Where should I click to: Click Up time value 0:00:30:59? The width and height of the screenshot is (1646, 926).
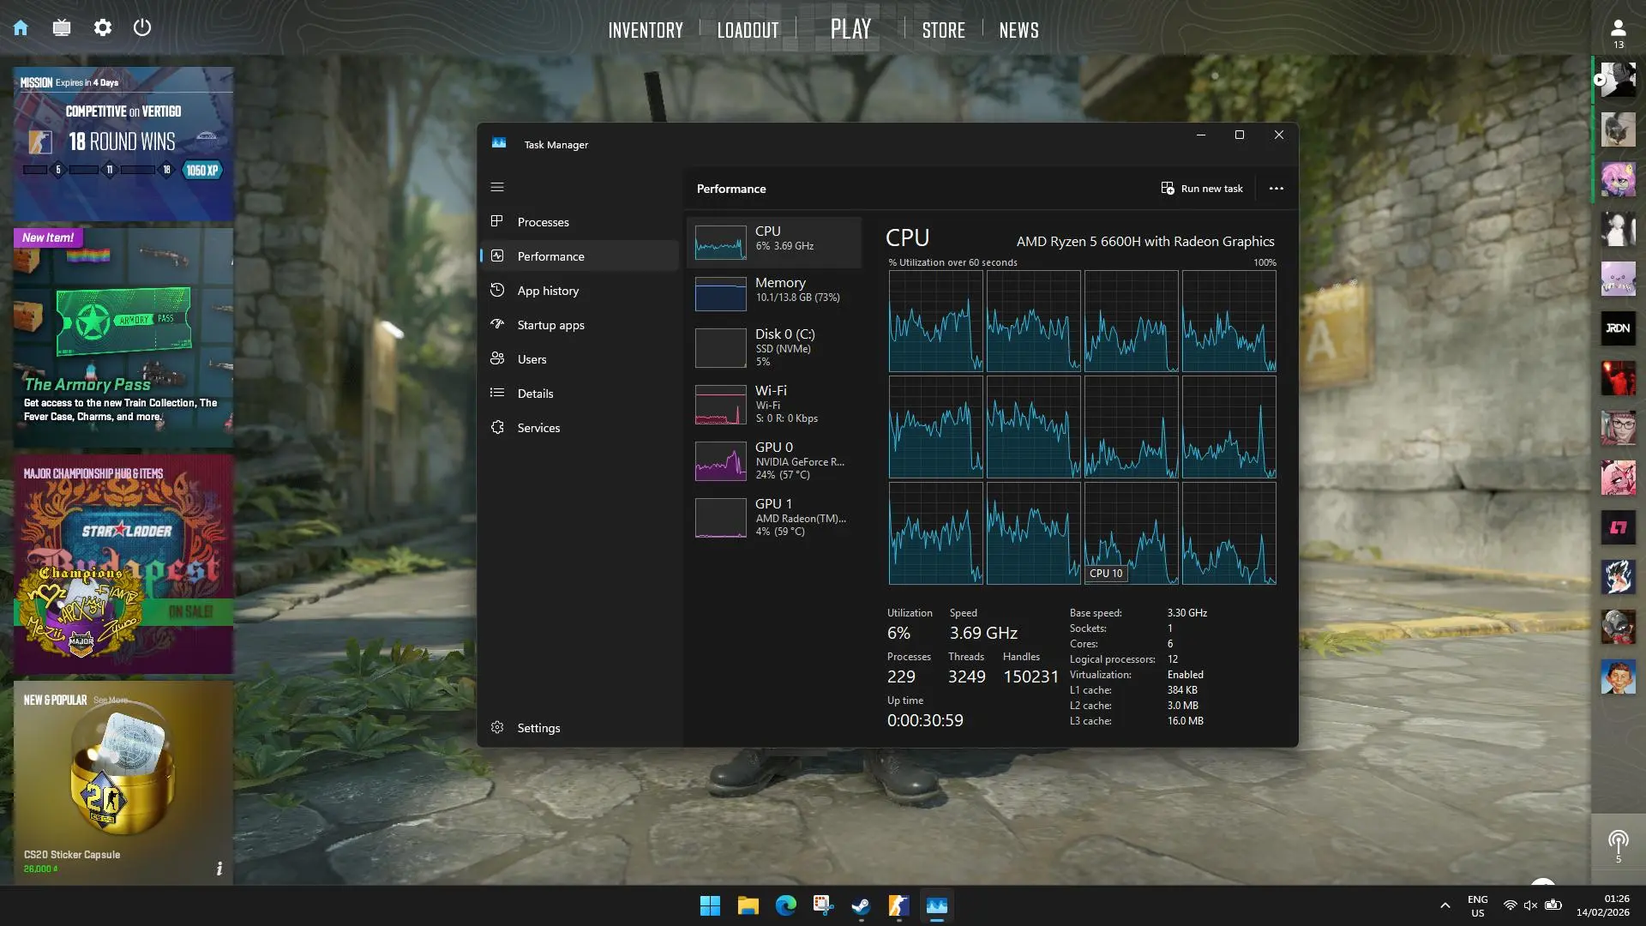coord(925,721)
